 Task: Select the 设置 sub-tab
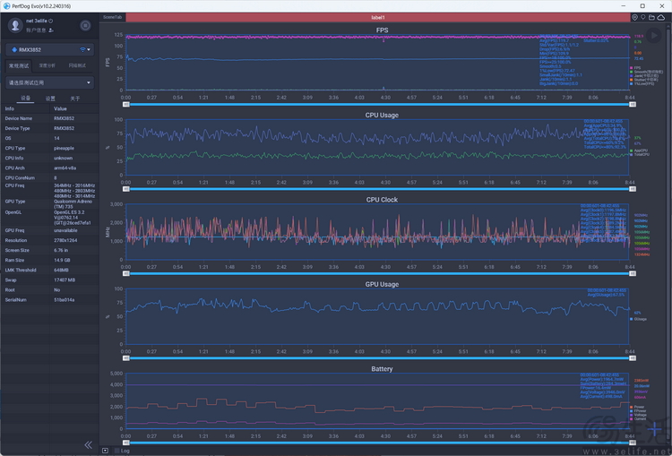coord(50,99)
